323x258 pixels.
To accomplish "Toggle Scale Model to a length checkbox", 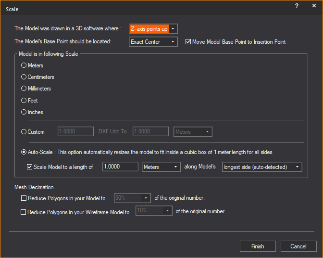I will [29, 167].
